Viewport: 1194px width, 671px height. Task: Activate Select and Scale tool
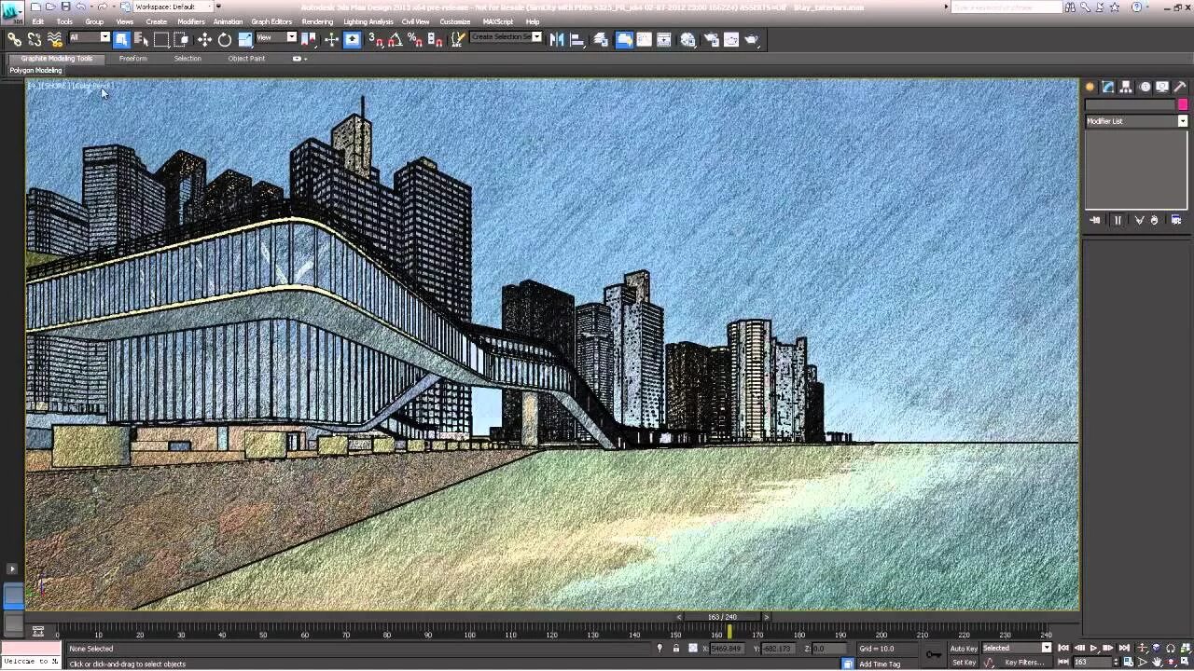click(x=244, y=39)
